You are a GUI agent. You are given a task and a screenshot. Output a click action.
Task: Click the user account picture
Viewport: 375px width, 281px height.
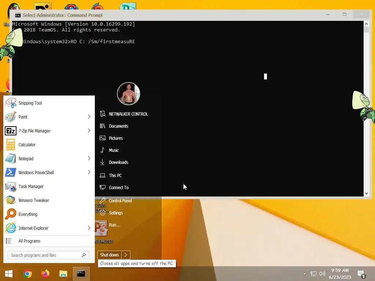click(129, 93)
